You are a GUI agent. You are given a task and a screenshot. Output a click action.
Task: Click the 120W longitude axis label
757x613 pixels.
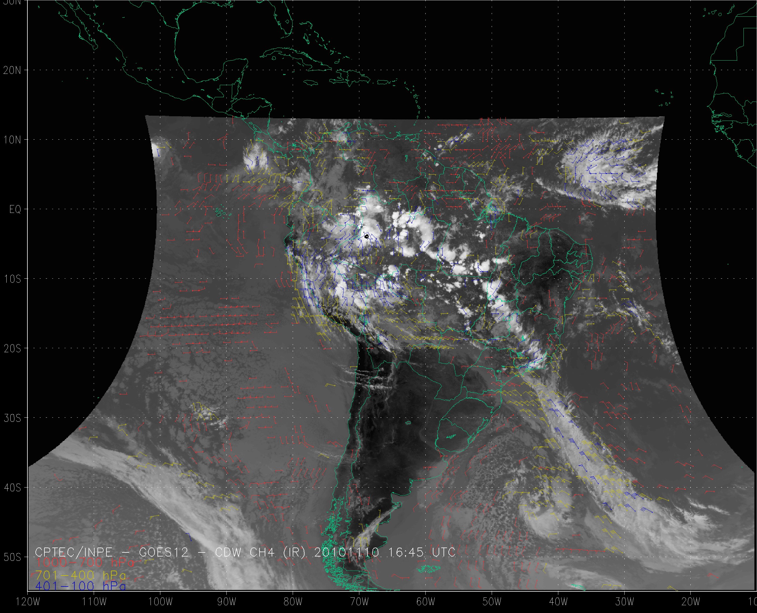click(28, 602)
